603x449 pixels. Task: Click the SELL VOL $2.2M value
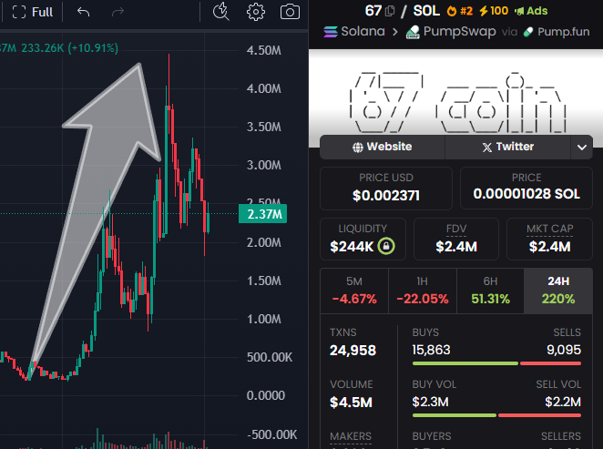click(x=563, y=403)
